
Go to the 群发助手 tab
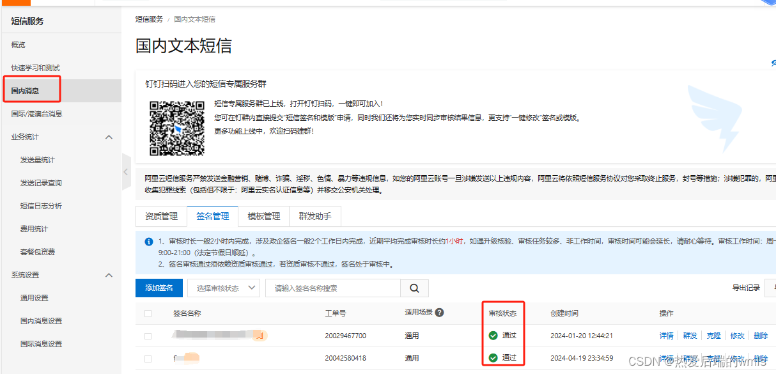(x=315, y=216)
